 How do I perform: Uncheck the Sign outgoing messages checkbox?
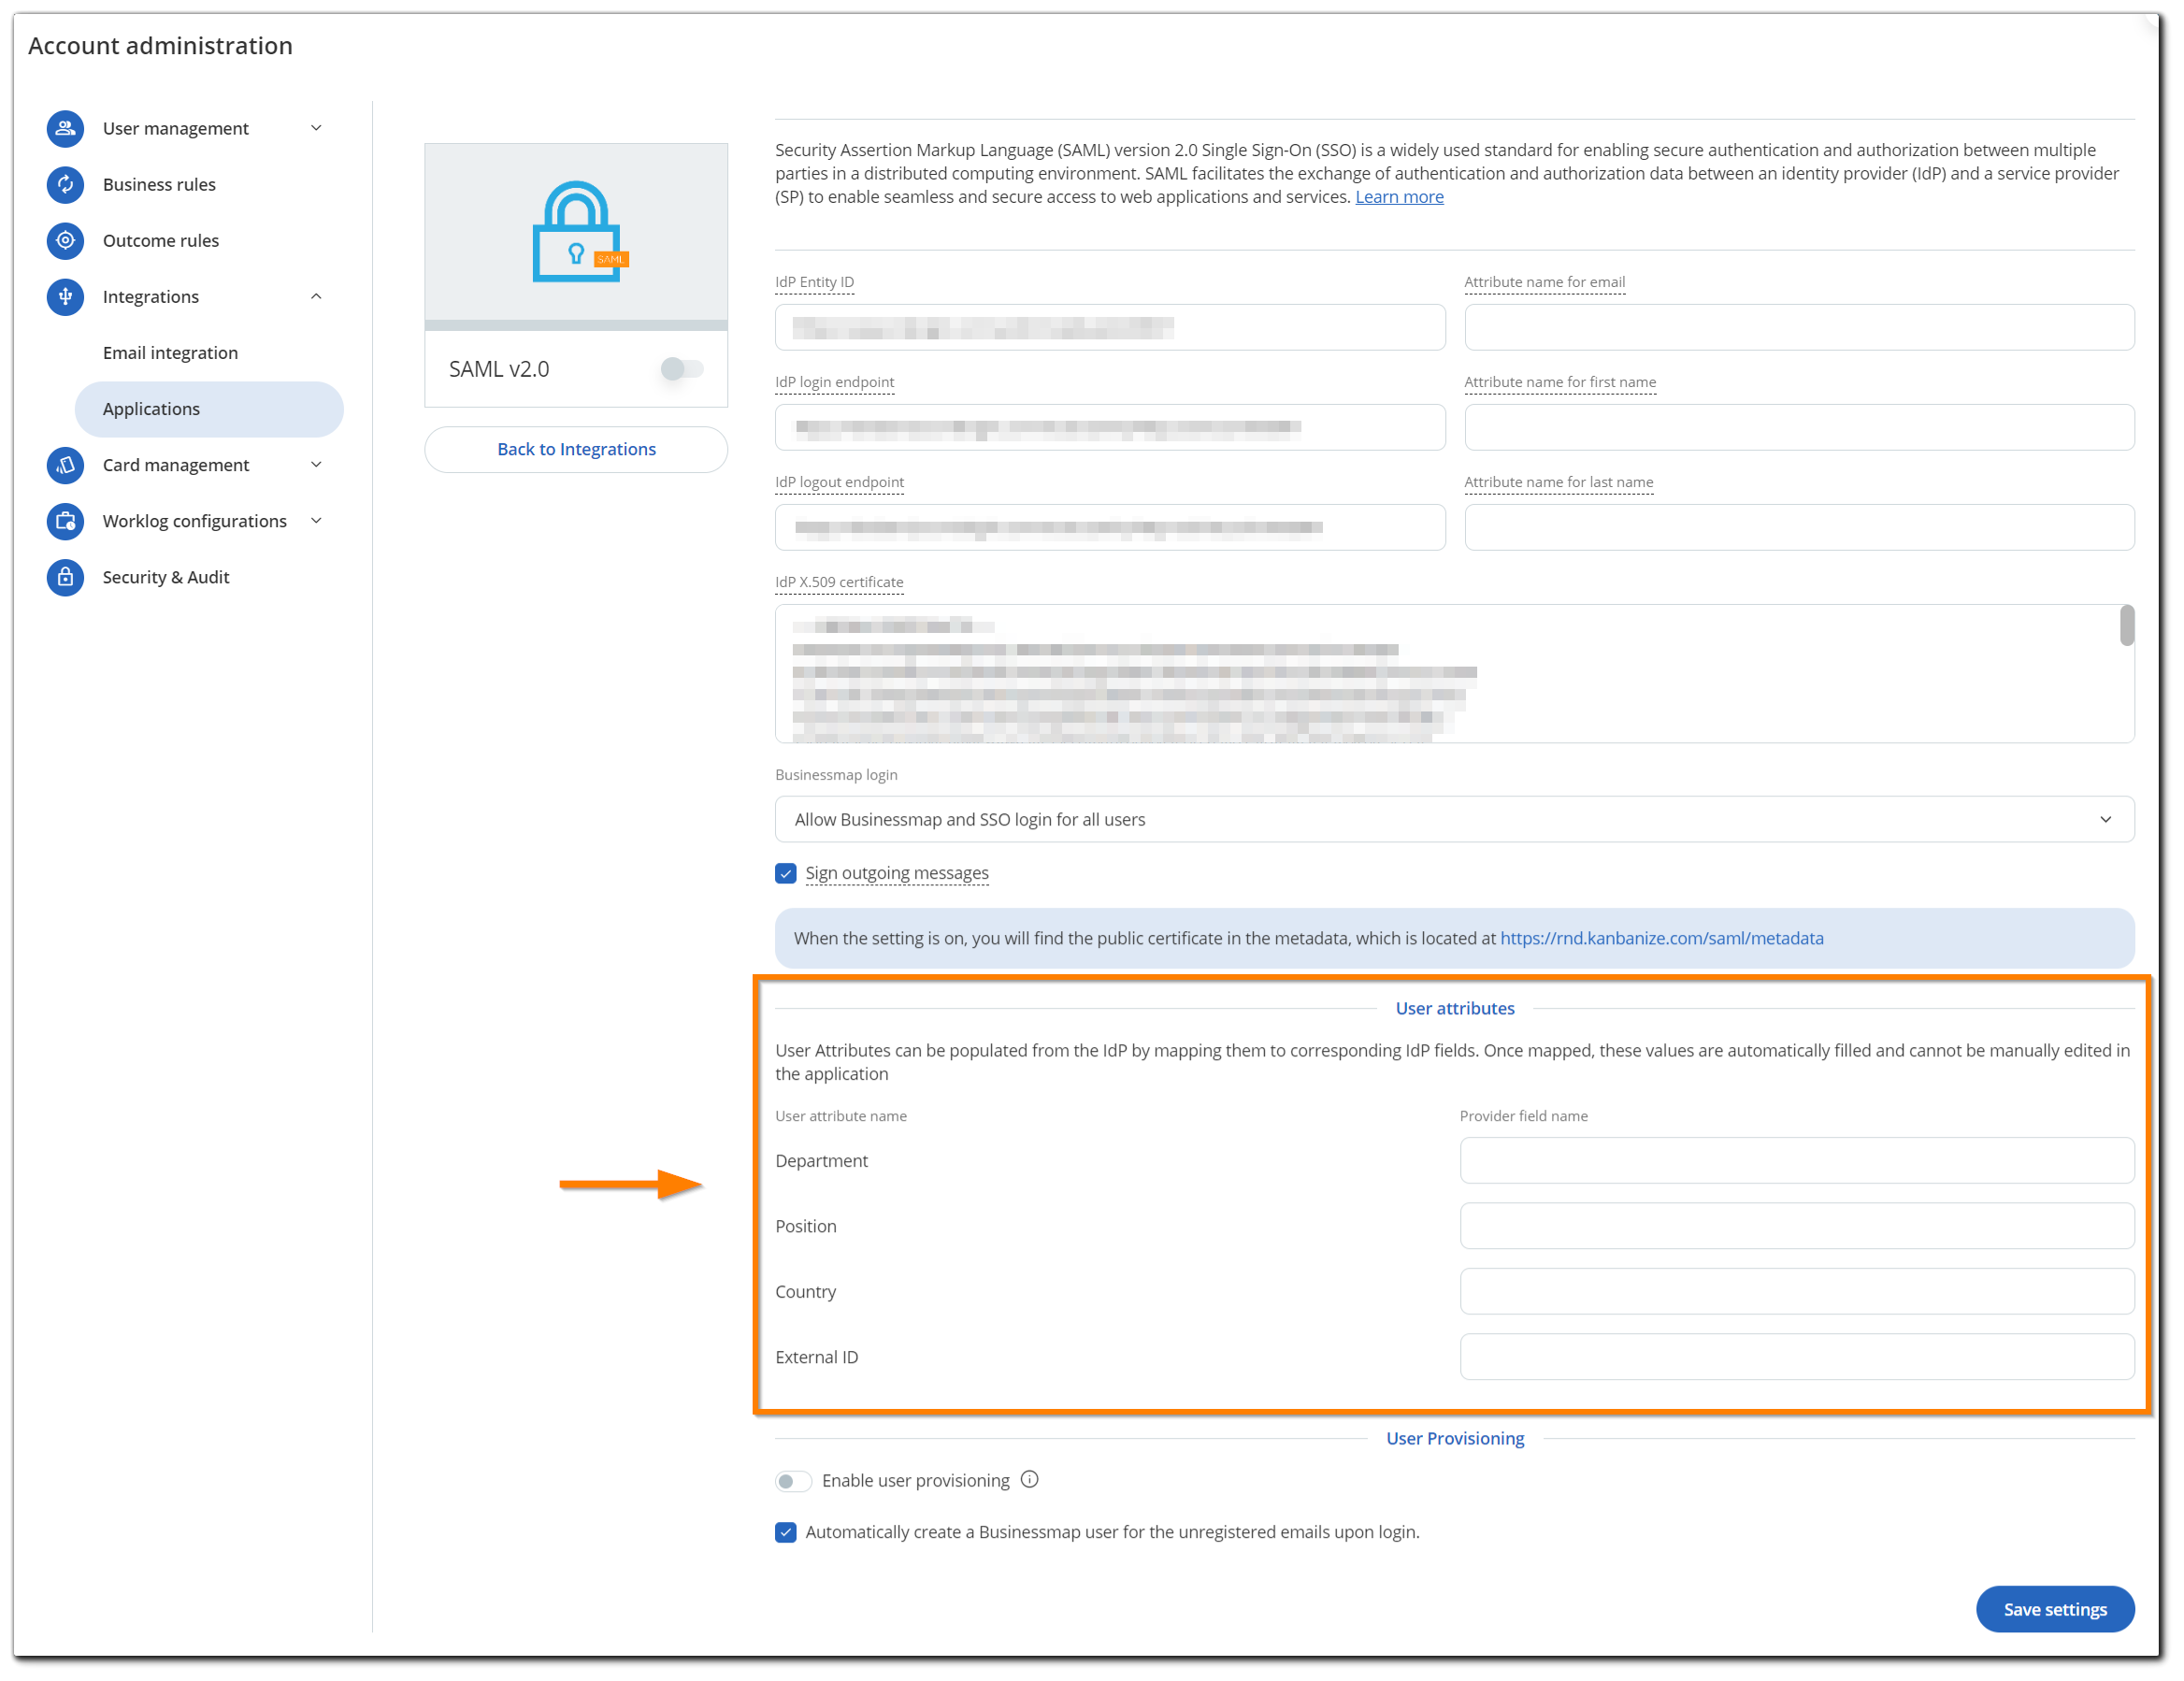point(786,873)
